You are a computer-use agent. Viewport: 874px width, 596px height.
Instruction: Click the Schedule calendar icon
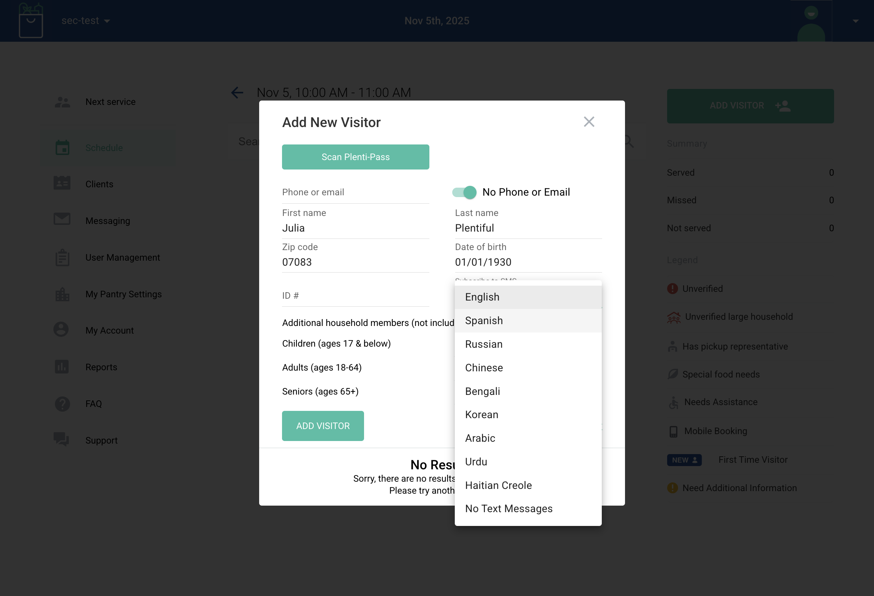click(x=62, y=148)
